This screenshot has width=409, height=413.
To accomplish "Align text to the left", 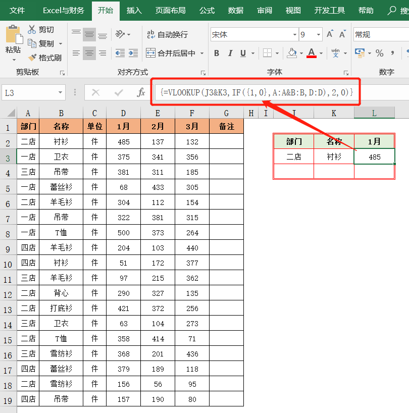I will (76, 53).
